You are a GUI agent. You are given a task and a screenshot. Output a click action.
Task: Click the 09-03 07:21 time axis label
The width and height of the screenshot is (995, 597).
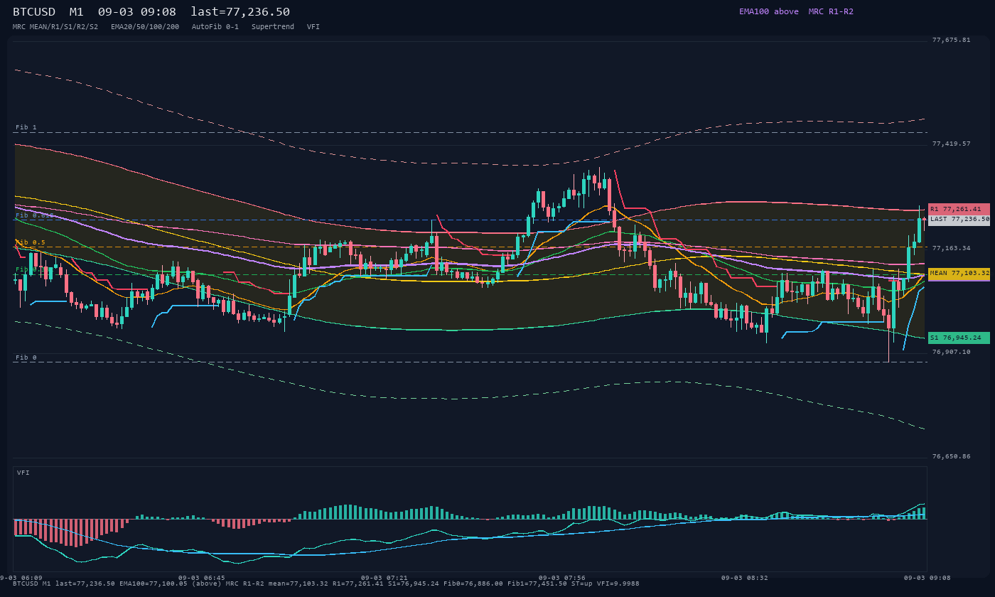click(384, 578)
